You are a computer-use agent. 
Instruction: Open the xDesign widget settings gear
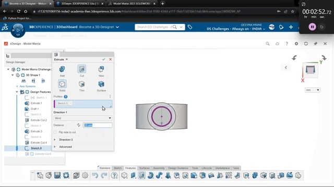tap(296, 44)
